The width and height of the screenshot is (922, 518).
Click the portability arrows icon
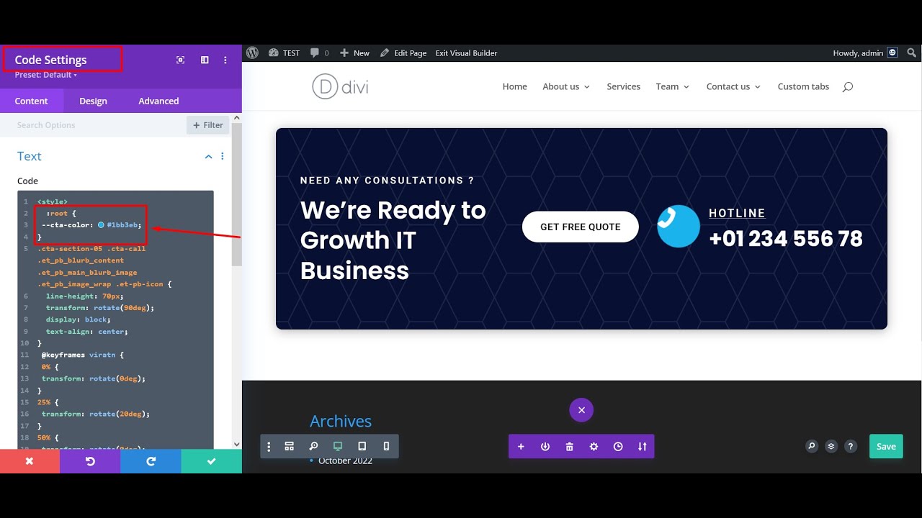click(x=642, y=447)
